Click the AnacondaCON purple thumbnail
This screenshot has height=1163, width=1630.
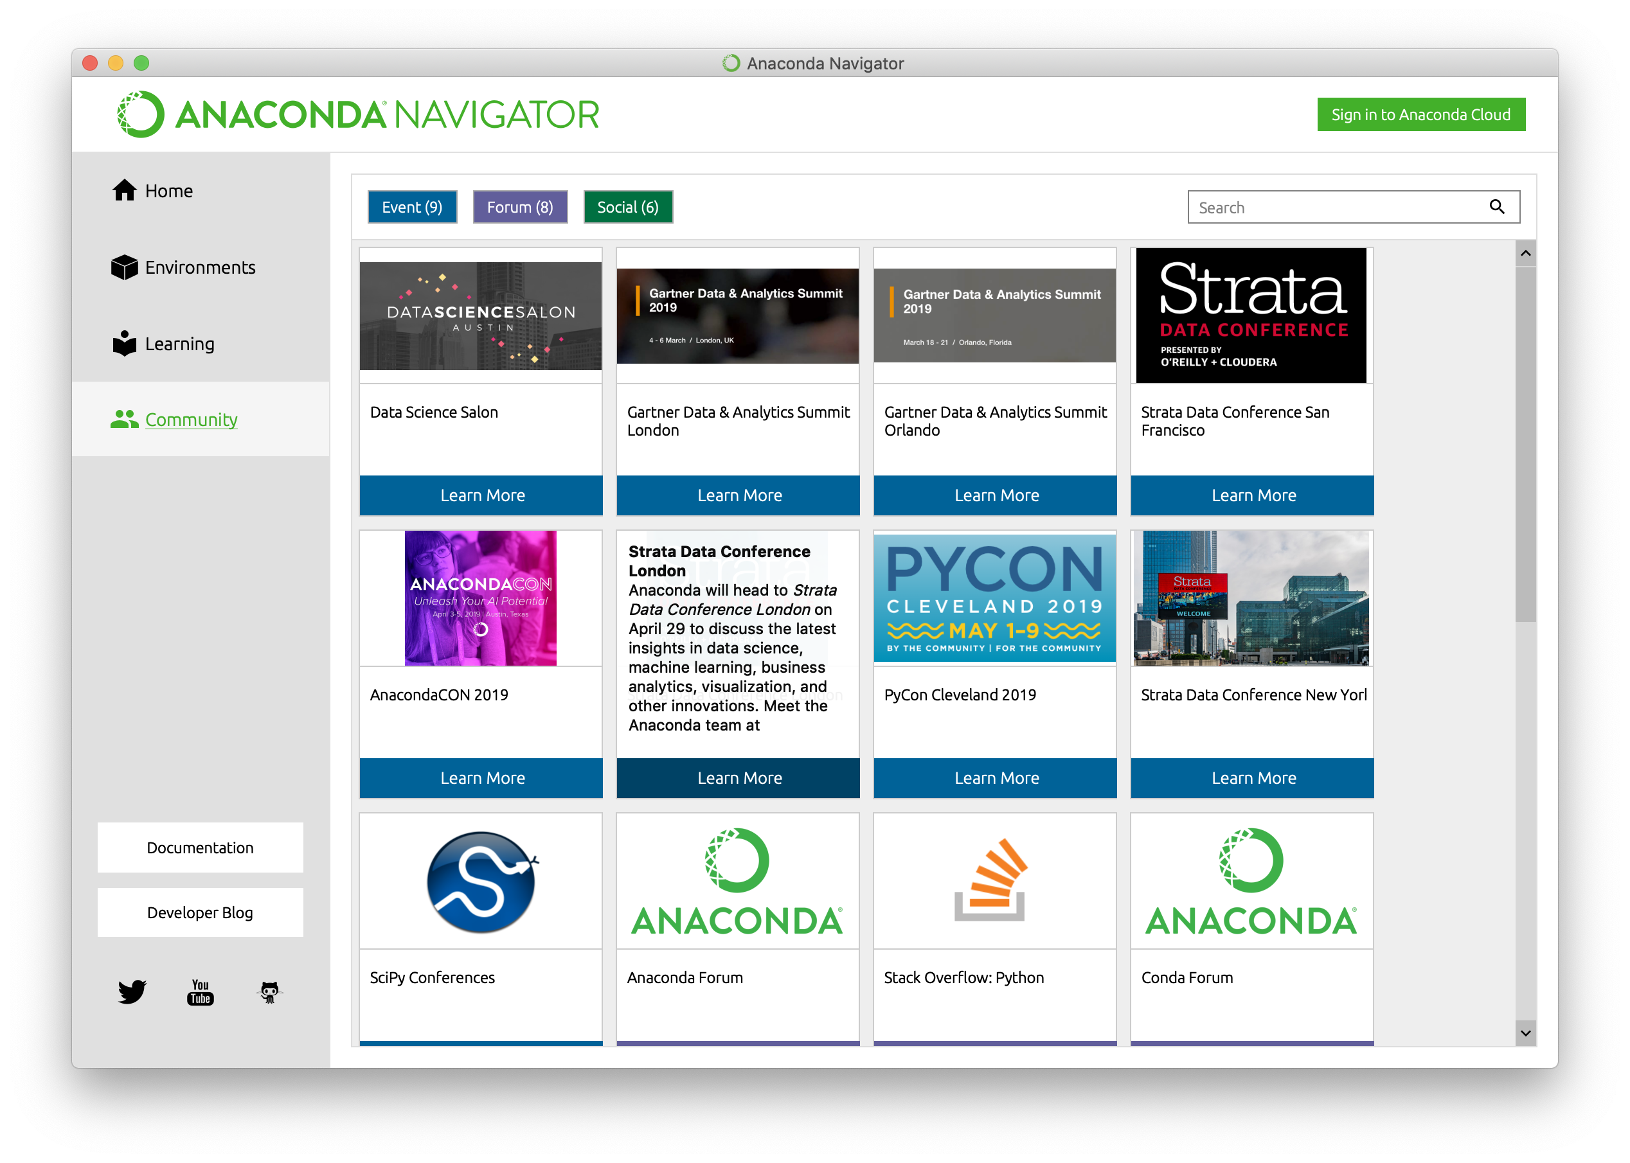point(481,598)
